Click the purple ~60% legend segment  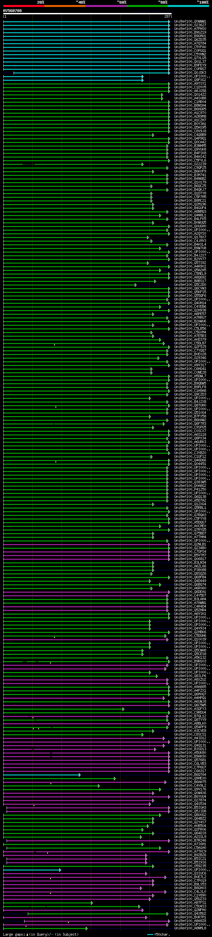(106, 6)
